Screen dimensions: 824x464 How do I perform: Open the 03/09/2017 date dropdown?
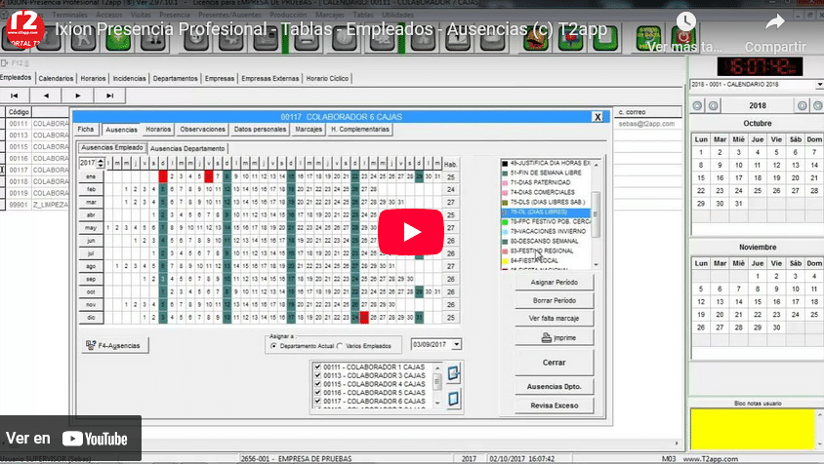[x=456, y=344]
